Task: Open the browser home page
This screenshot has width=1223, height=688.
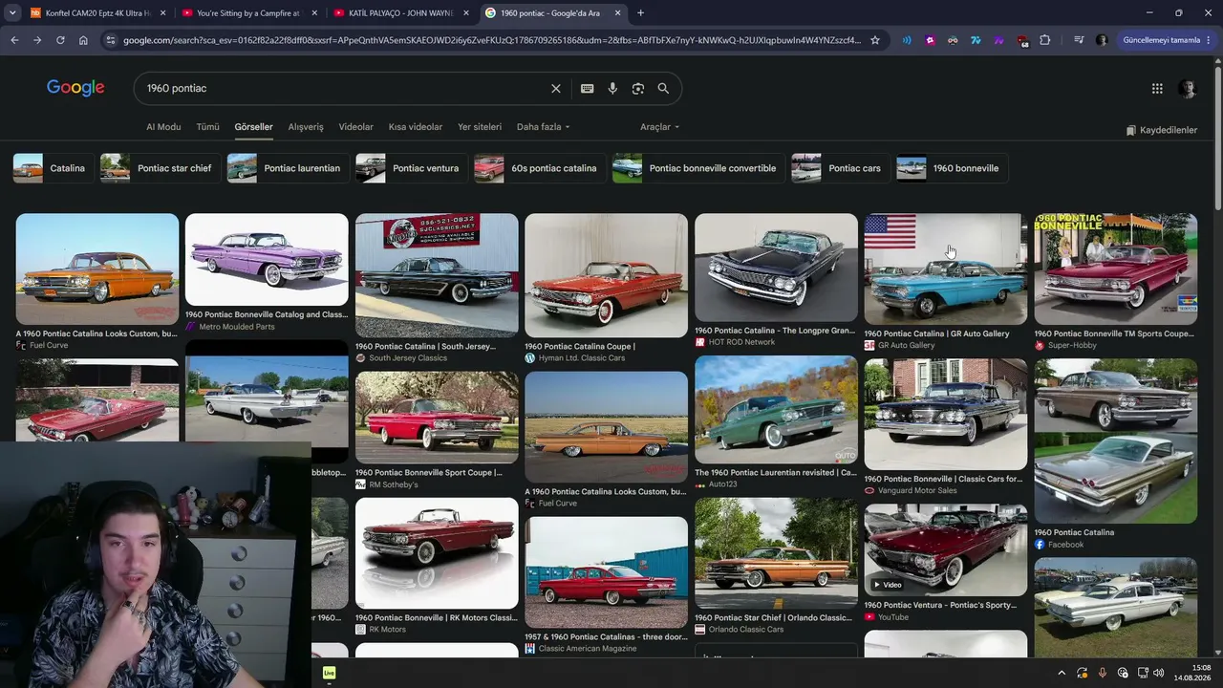Action: click(83, 40)
